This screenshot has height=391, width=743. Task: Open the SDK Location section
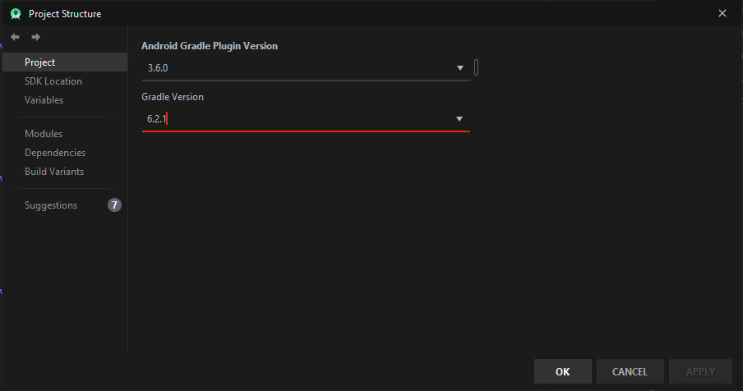(x=53, y=81)
